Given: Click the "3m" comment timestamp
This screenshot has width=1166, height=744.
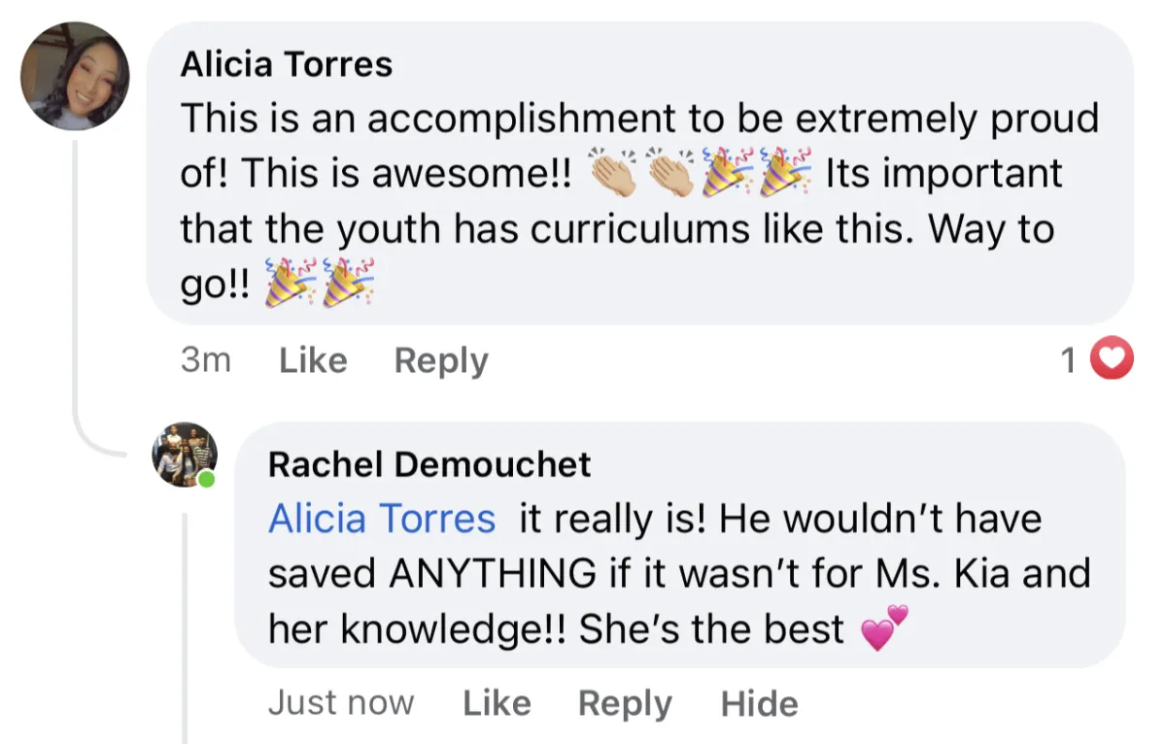Looking at the screenshot, I should (206, 360).
